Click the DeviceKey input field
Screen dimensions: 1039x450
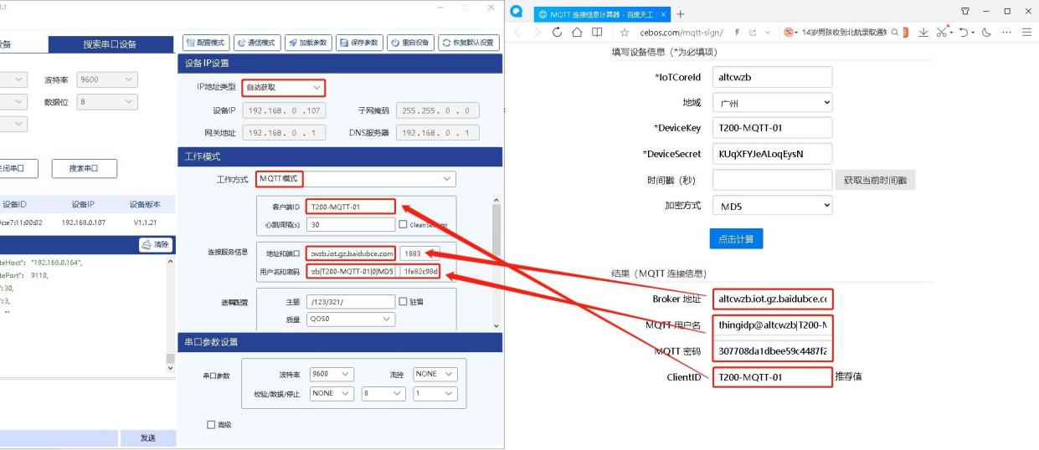point(773,128)
